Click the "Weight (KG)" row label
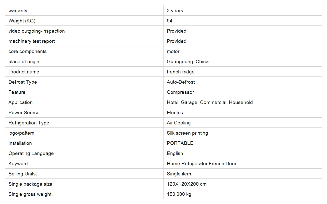Screen dimensions: 327x204 22,21
